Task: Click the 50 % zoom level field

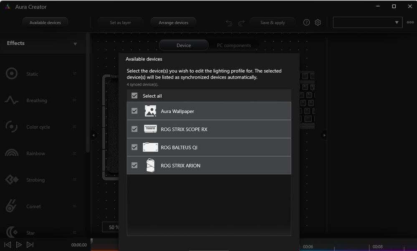Action: coord(111,227)
